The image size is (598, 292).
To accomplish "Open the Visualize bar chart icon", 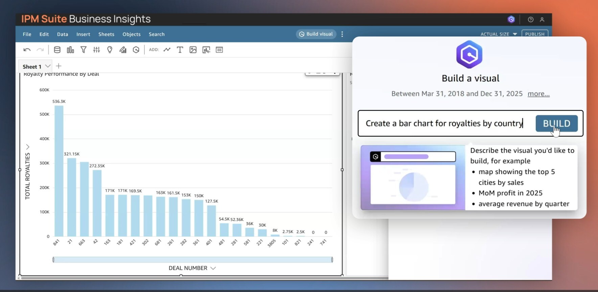I will click(70, 50).
